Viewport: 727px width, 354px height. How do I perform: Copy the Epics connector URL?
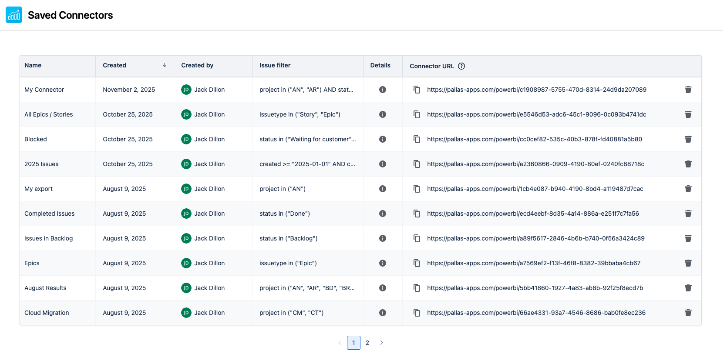[417, 263]
